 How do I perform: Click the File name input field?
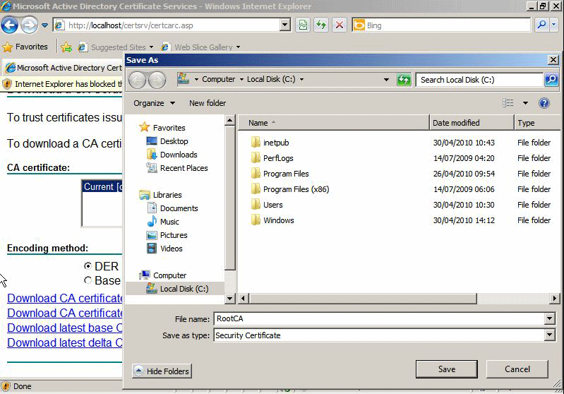tap(380, 318)
